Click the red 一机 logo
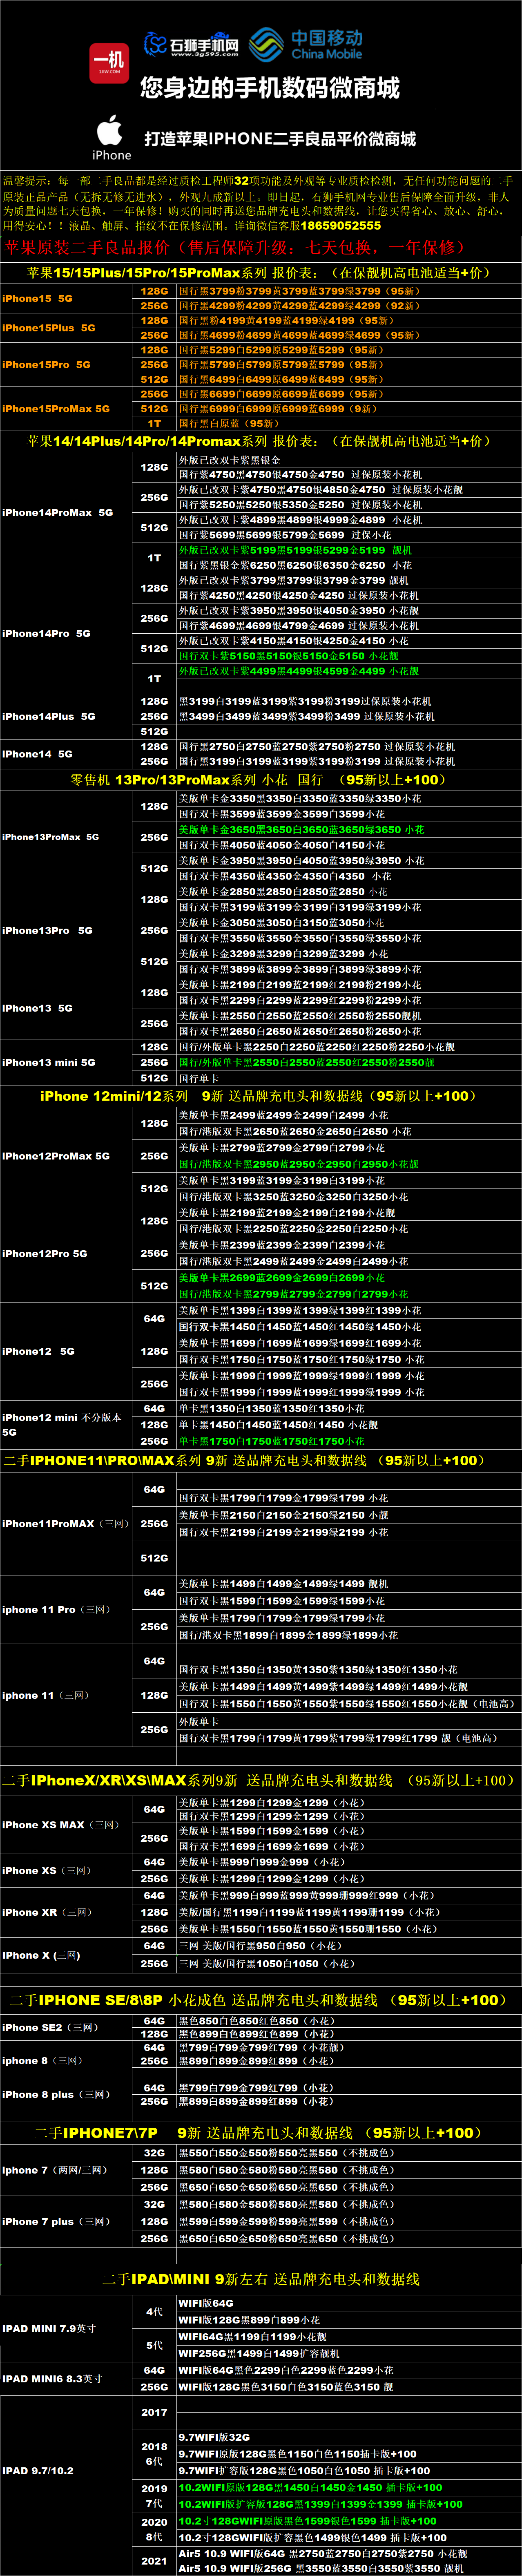This screenshot has height=2576, width=522. click(109, 63)
